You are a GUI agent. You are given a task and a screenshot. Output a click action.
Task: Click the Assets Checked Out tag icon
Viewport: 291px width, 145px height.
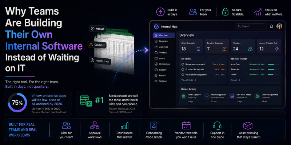(276, 49)
